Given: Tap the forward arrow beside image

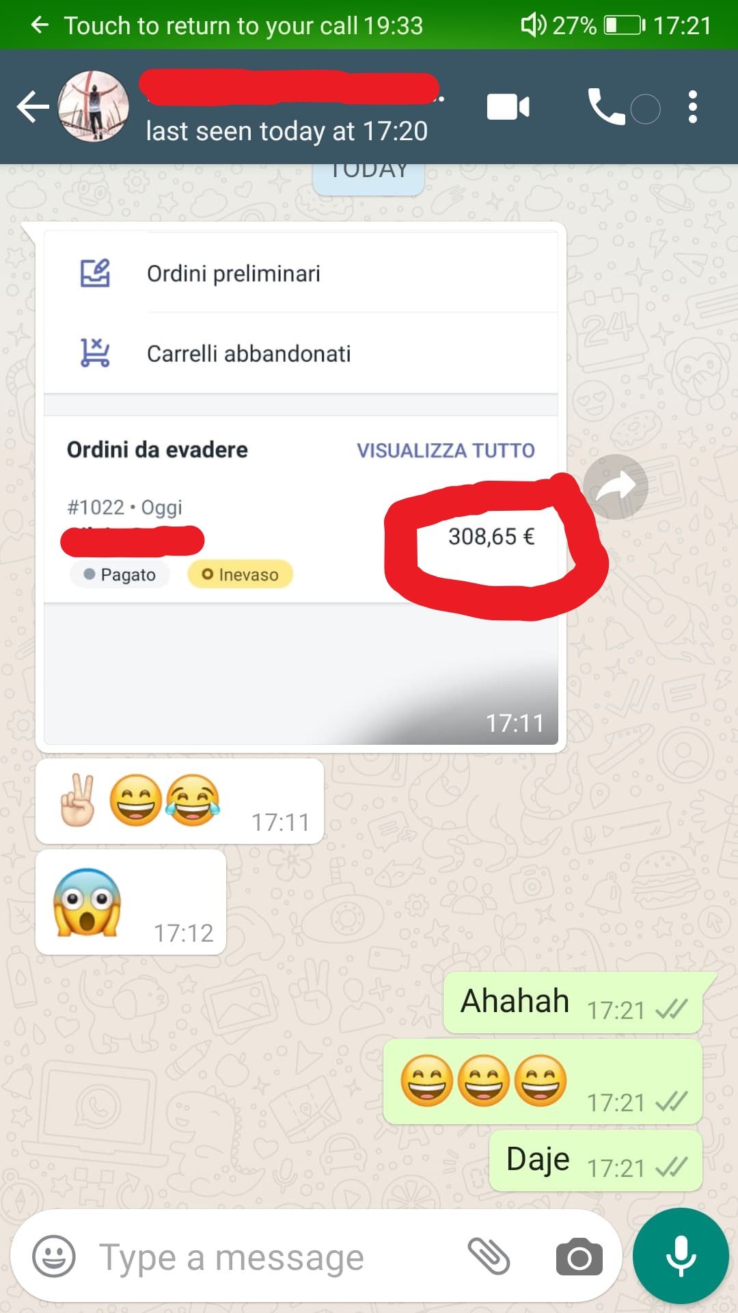Looking at the screenshot, I should click(x=616, y=487).
